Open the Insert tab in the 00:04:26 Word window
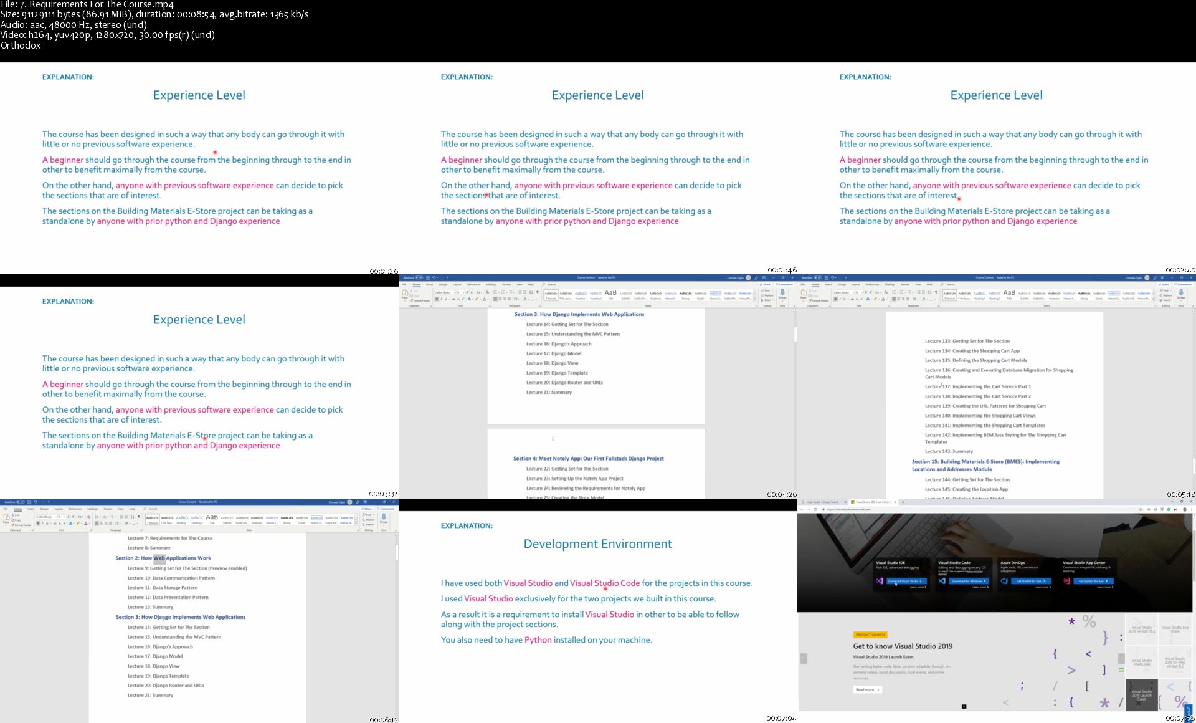Image resolution: width=1196 pixels, height=723 pixels. (x=430, y=284)
